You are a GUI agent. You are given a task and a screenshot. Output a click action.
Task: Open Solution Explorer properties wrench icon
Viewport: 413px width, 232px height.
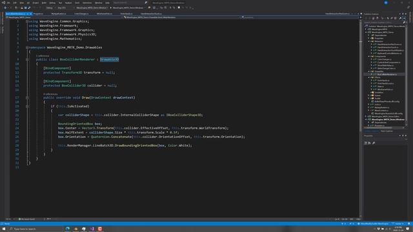400,18
